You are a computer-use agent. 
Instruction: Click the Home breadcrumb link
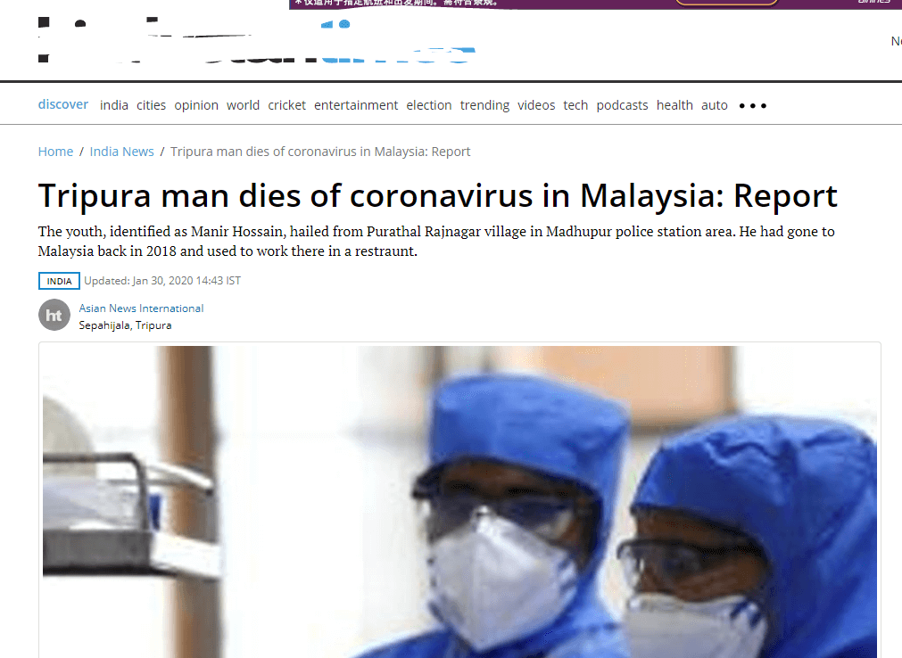(x=56, y=152)
